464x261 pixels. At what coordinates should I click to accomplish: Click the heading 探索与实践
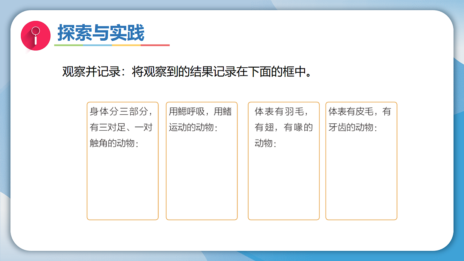pyautogui.click(x=101, y=33)
